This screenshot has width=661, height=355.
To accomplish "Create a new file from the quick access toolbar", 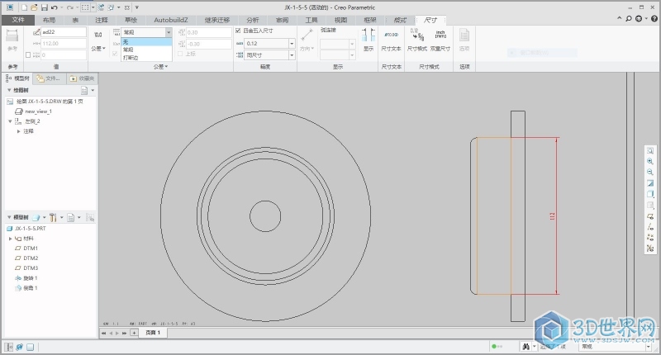I will [x=25, y=7].
